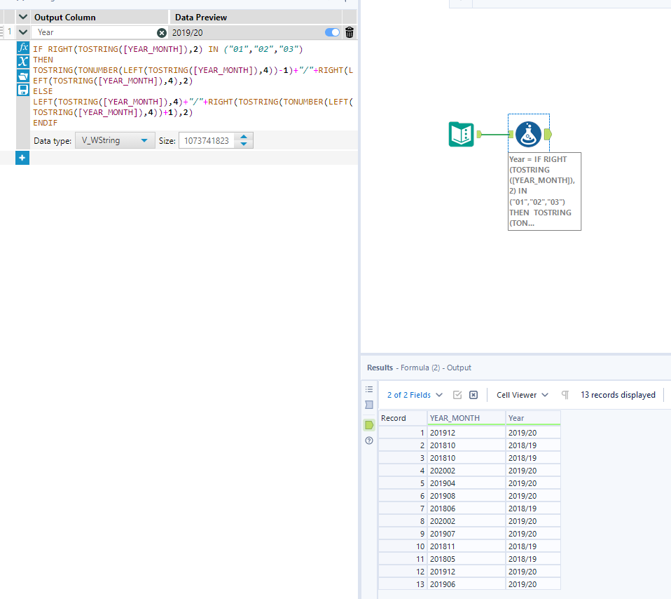The width and height of the screenshot is (671, 599).
Task: Open the Data type V_WString dropdown
Action: (114, 140)
